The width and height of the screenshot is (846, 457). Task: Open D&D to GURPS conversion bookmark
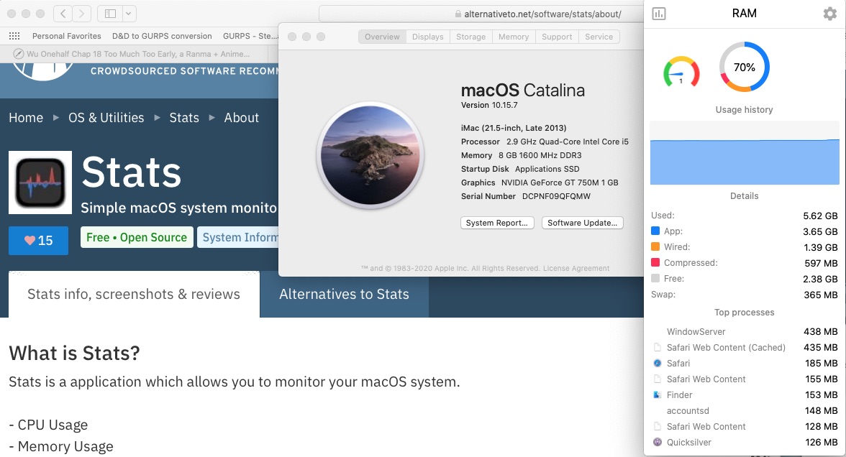pos(162,36)
